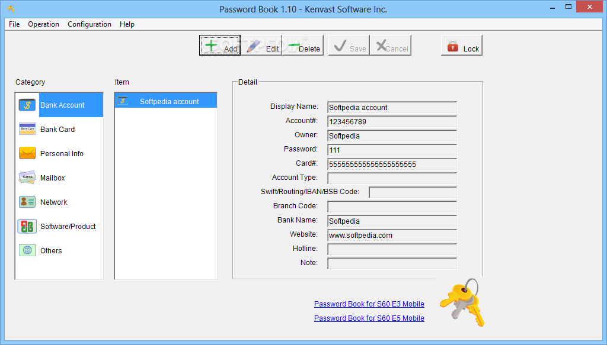
Task: Close the Password Book window
Action: 590,7
